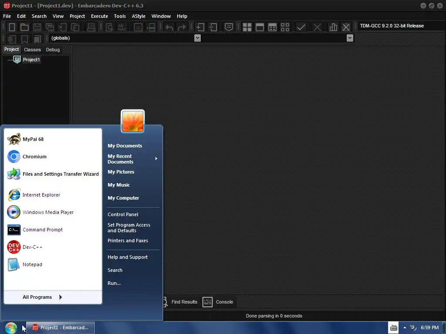Click the Save (floppy disk) toolbar icon
The height and width of the screenshot is (334, 446).
pos(37,27)
